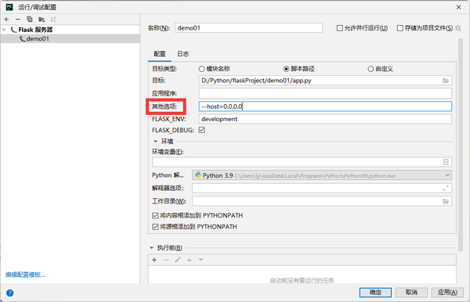Collapse the 环境 section
Viewport: 470px width, 302px height.
coord(155,142)
